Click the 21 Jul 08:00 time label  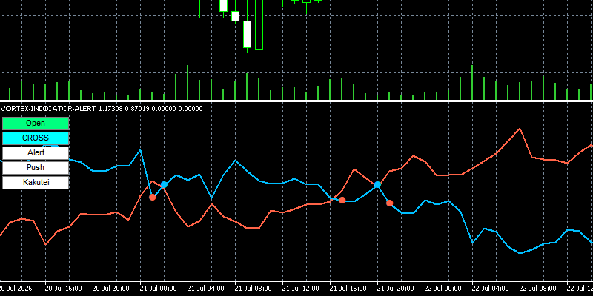(x=254, y=289)
